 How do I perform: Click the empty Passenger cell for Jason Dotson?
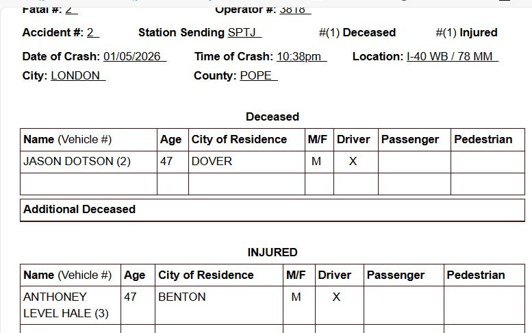(x=414, y=162)
